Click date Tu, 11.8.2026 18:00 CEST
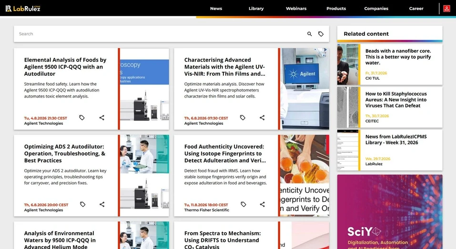Viewport: 456px width, 249px height. coord(206,205)
